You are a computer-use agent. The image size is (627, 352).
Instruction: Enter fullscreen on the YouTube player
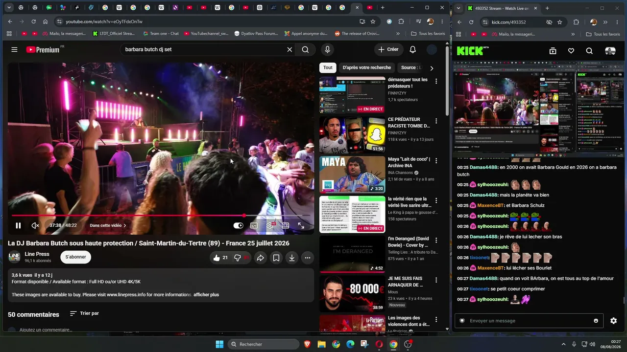click(x=301, y=225)
